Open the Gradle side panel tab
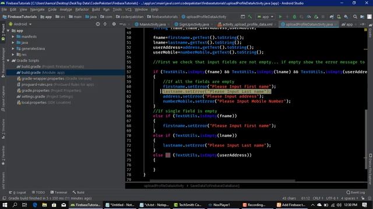This screenshot has width=373, height=209. click(x=371, y=31)
